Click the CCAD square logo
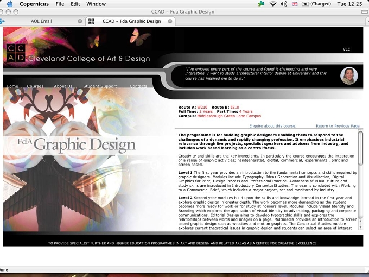 pos(16,53)
